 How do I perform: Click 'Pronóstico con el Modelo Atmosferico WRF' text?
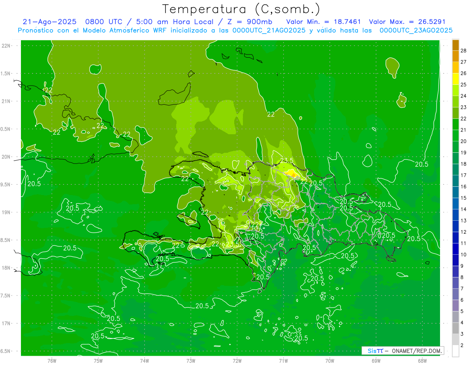(x=94, y=30)
